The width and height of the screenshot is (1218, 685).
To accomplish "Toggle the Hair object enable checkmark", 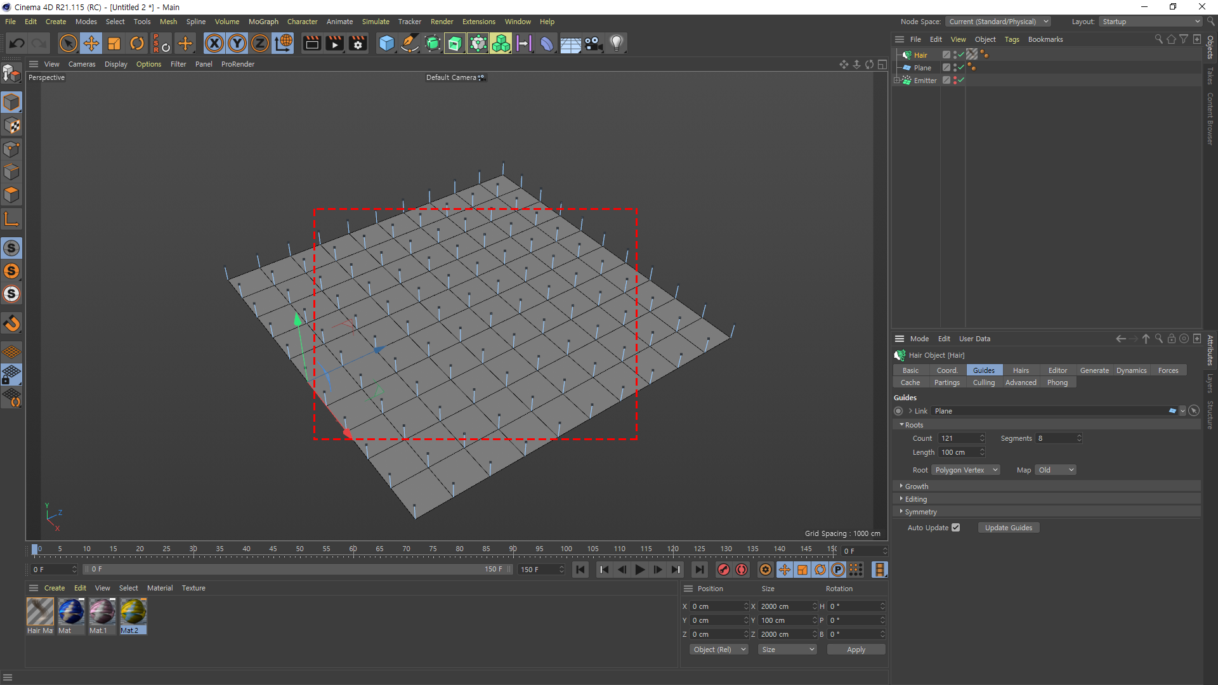I will coord(961,55).
